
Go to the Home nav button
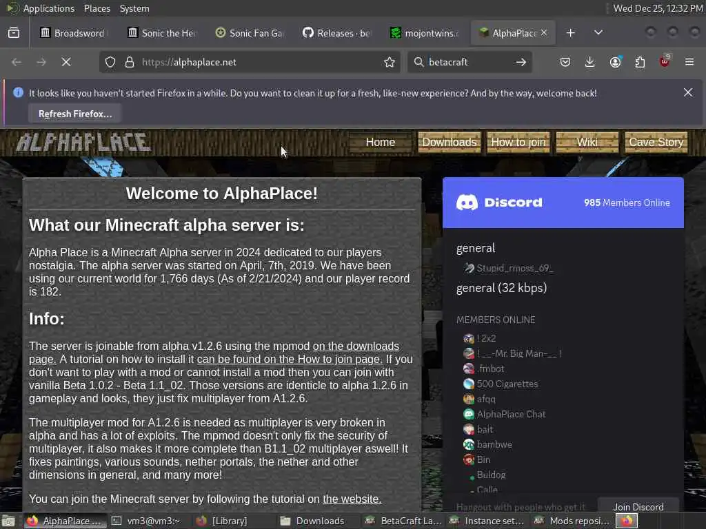tap(381, 142)
